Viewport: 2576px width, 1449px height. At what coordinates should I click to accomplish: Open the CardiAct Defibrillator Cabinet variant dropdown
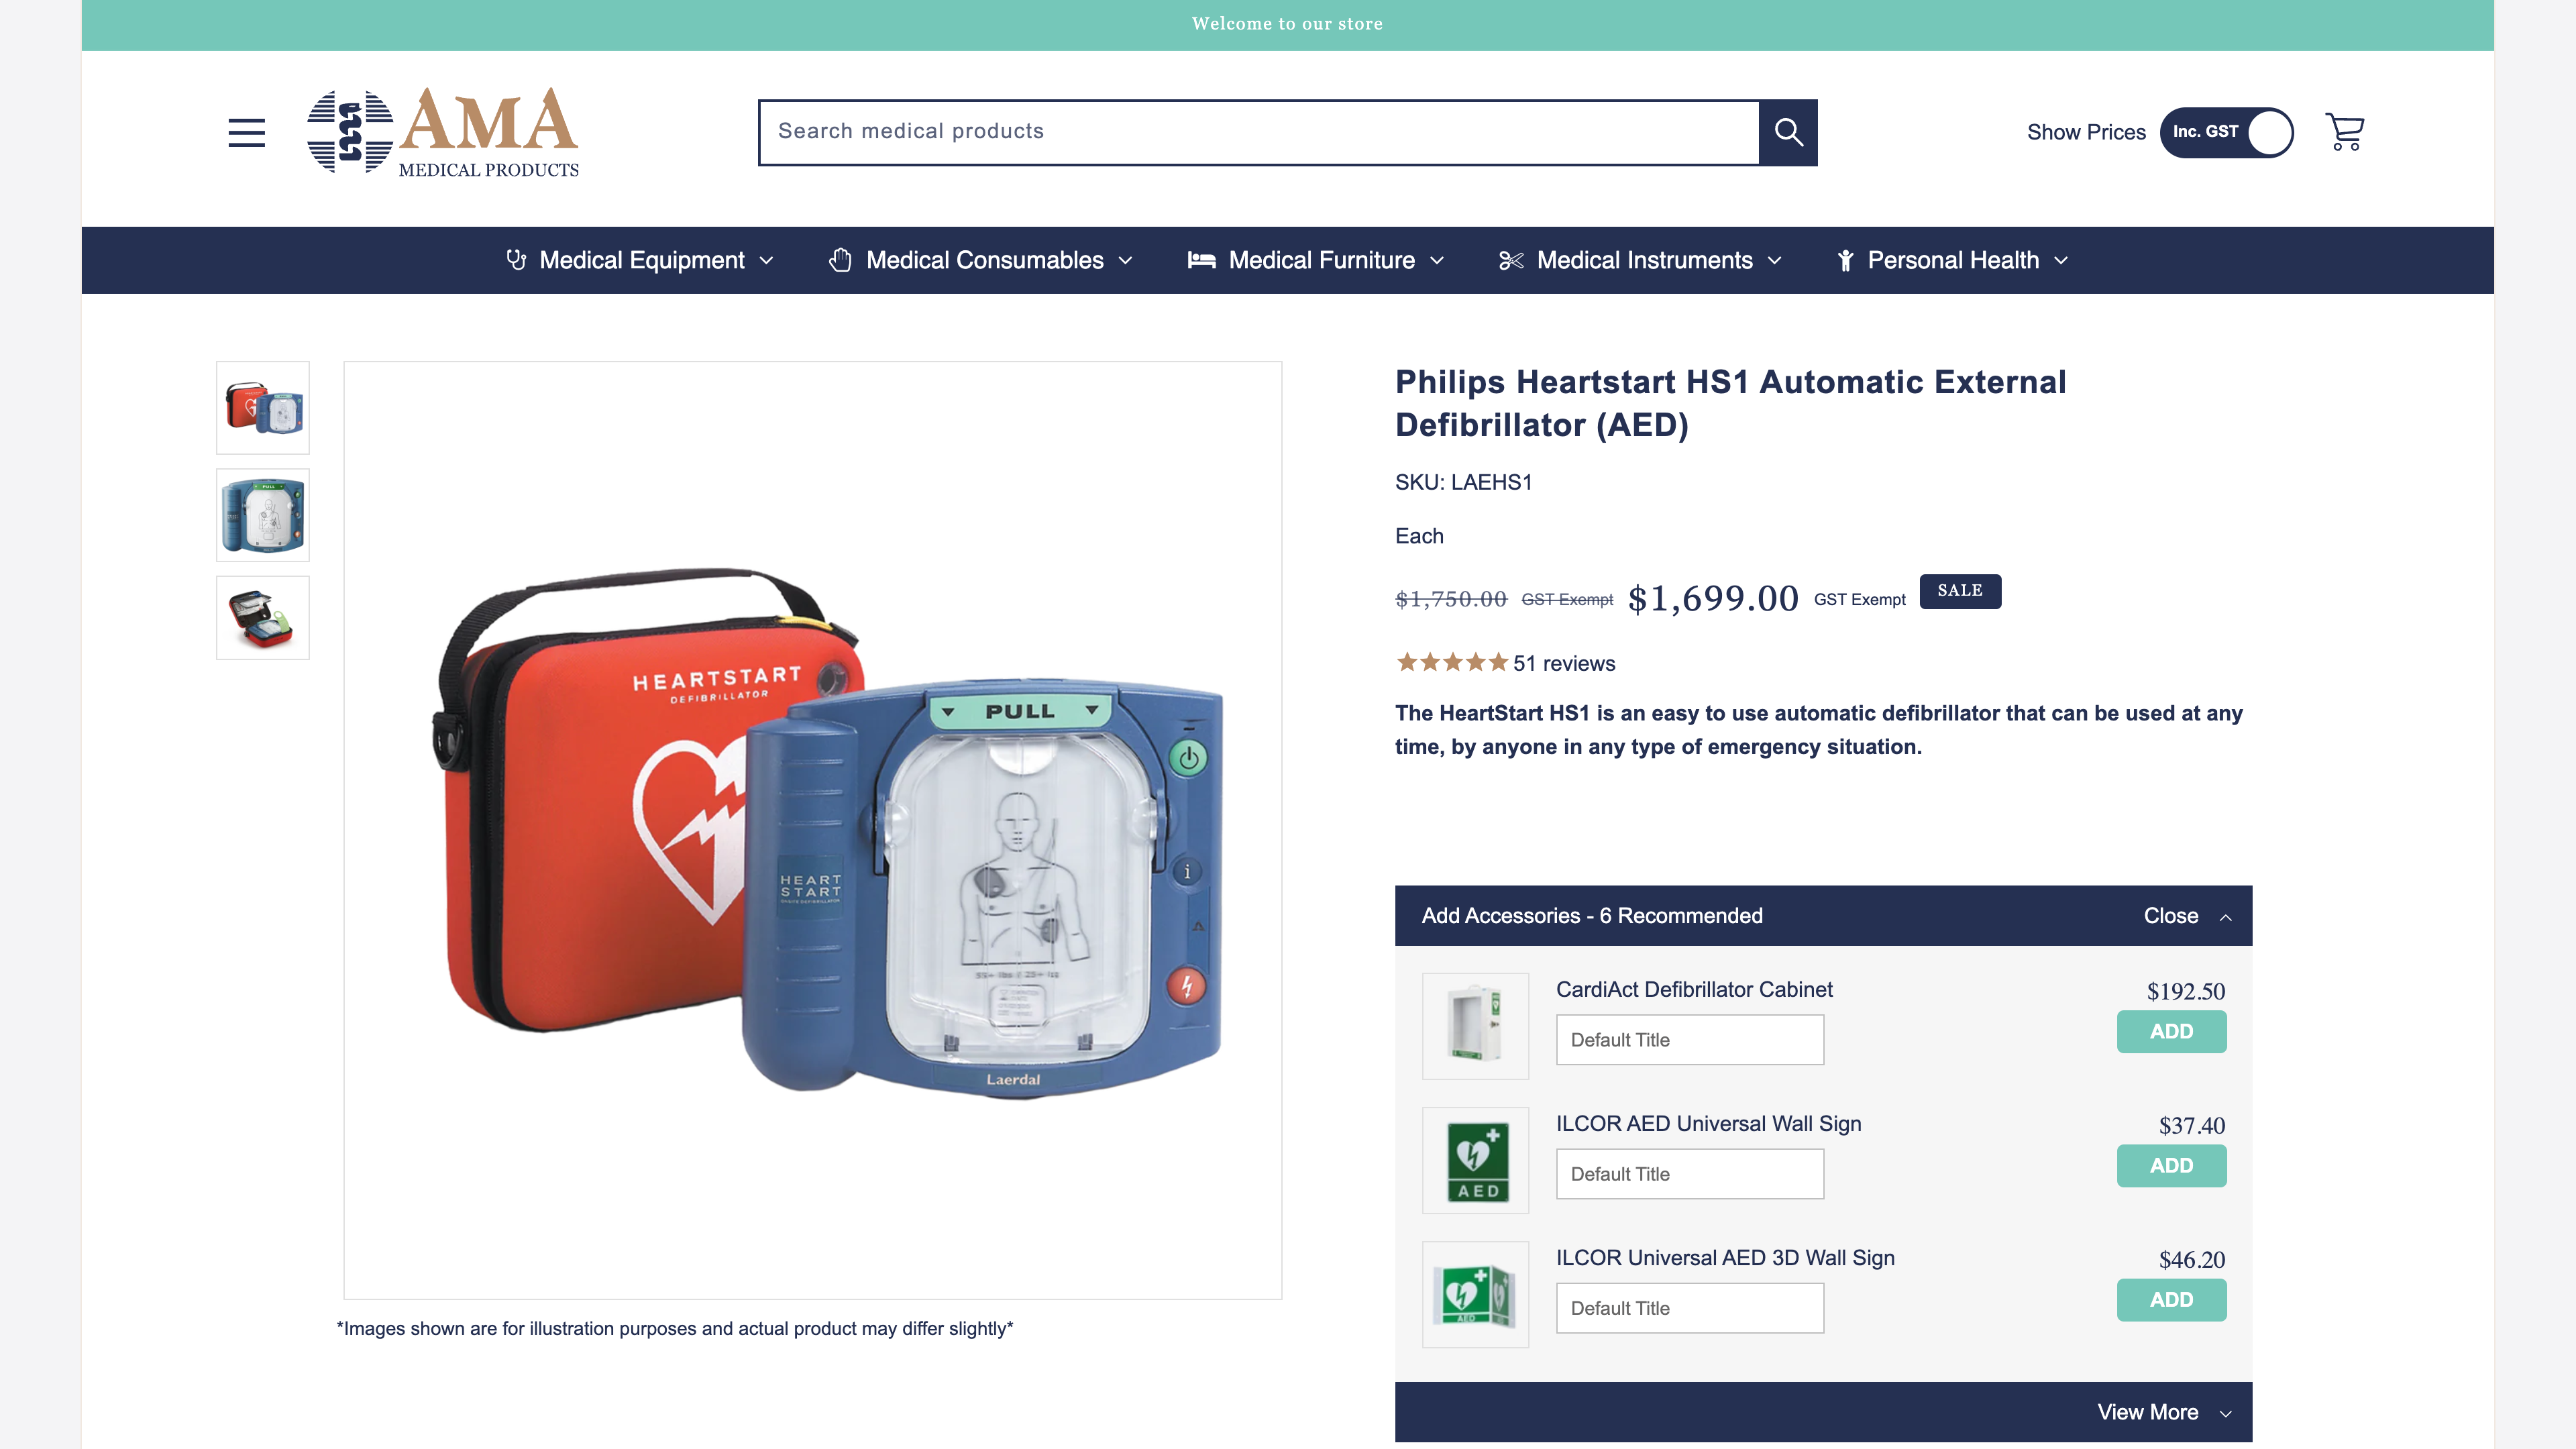(x=1689, y=1040)
